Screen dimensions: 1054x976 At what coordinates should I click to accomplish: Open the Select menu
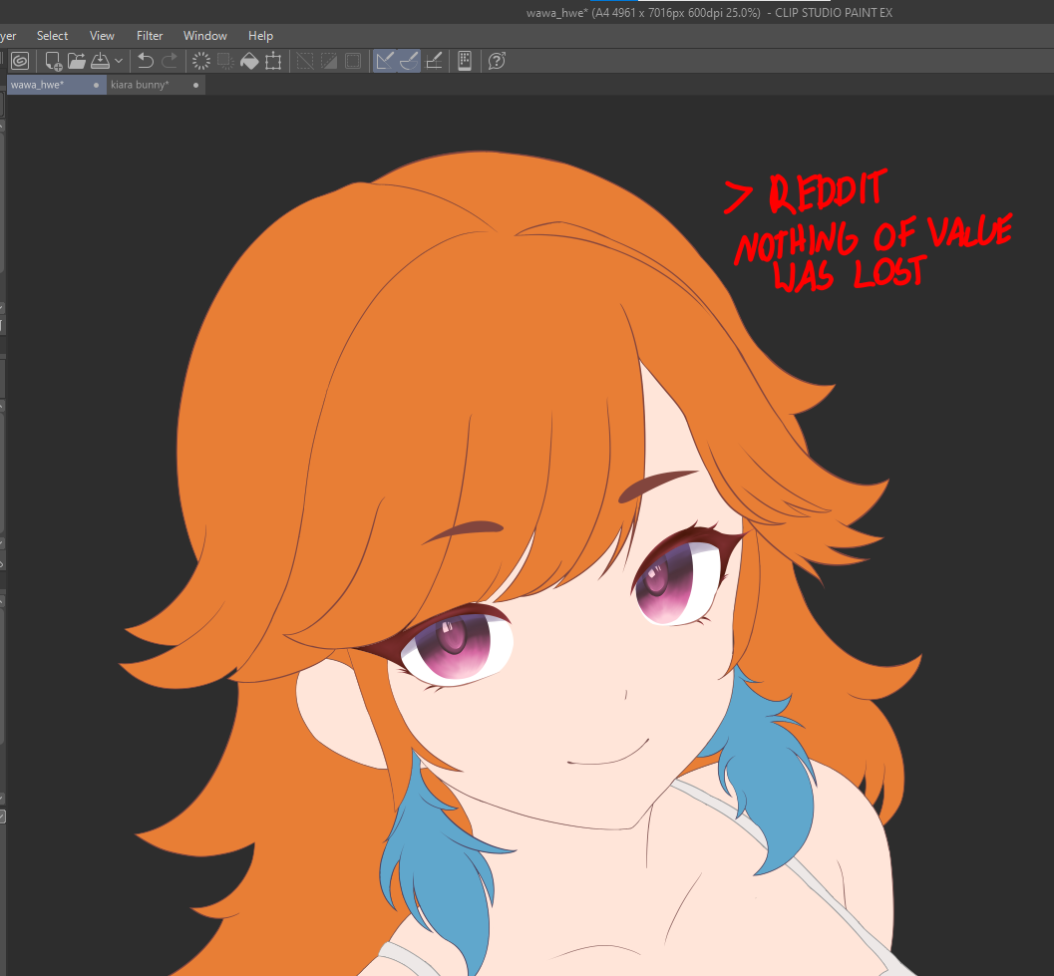[52, 36]
